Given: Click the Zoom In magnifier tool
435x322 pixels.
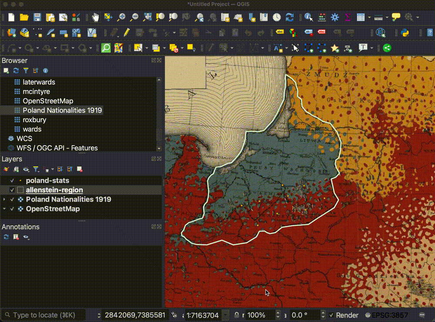Looking at the screenshot, I should [121, 17].
